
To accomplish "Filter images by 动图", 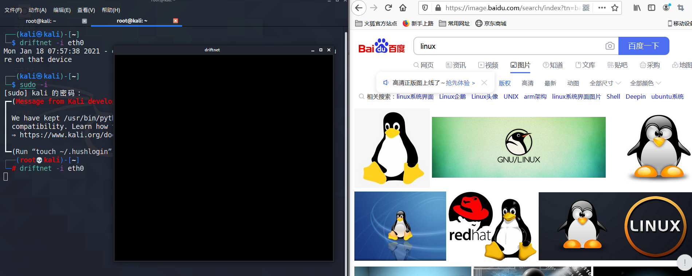I will (573, 83).
